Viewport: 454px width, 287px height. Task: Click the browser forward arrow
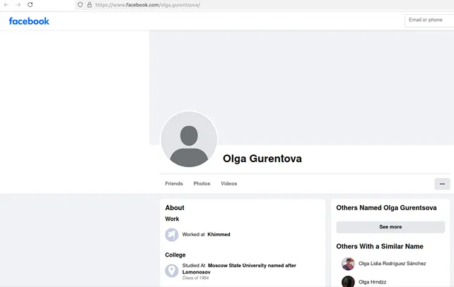18,4
